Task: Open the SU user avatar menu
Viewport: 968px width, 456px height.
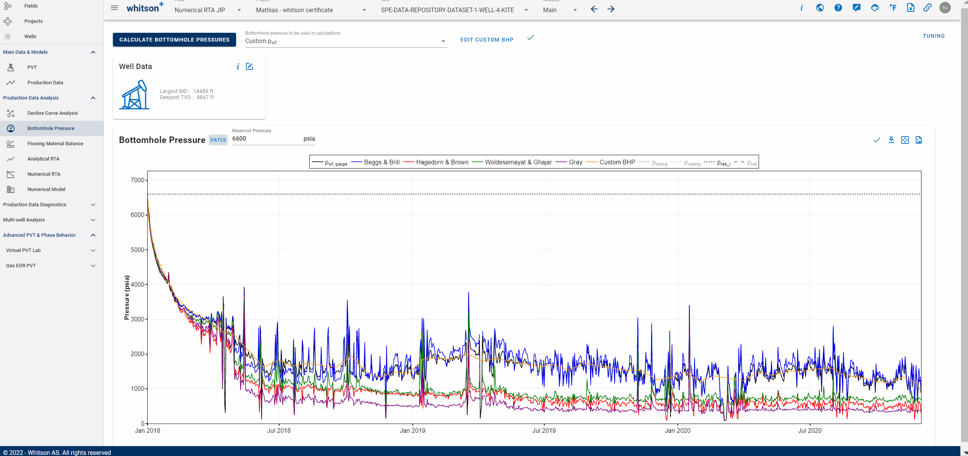Action: point(945,8)
